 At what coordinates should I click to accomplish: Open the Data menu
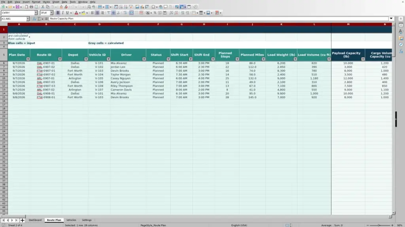[64, 2]
